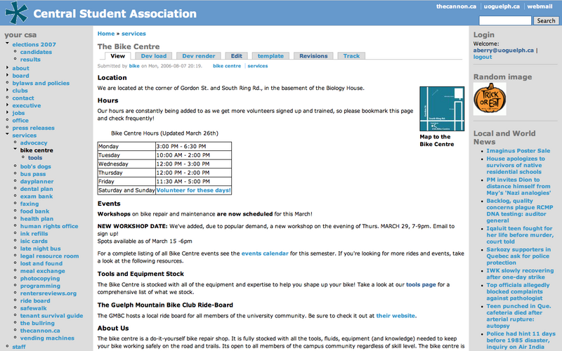
Task: Open tools under bike centre
Action: (x=35, y=158)
